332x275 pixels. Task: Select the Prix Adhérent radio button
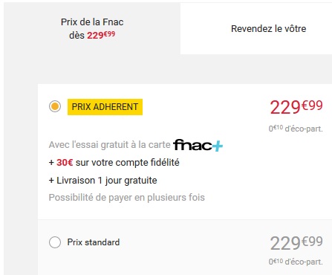tap(55, 106)
